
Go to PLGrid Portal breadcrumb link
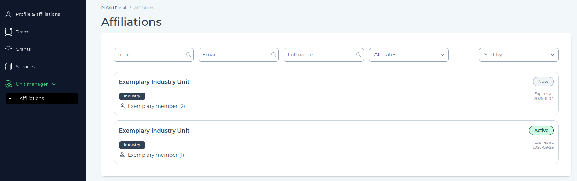point(114,8)
